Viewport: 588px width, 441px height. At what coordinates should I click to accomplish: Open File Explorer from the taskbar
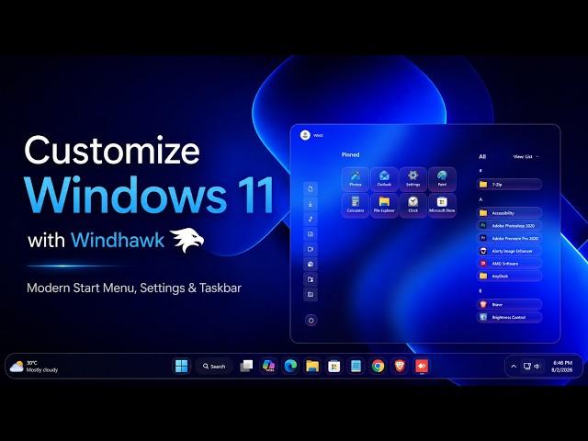tap(312, 366)
